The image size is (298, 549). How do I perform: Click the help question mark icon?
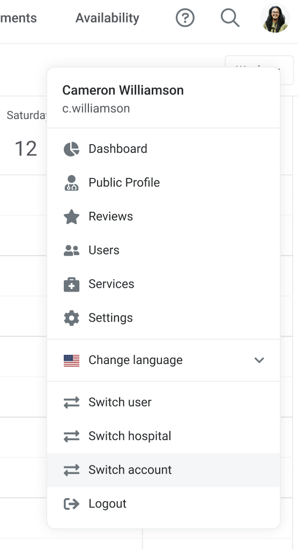pos(185,18)
